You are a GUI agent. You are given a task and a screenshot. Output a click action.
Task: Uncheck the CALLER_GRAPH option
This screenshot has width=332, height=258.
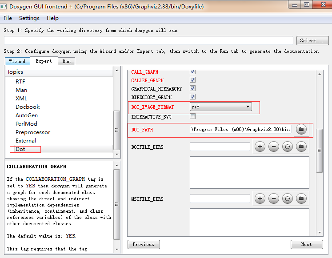coord(192,80)
